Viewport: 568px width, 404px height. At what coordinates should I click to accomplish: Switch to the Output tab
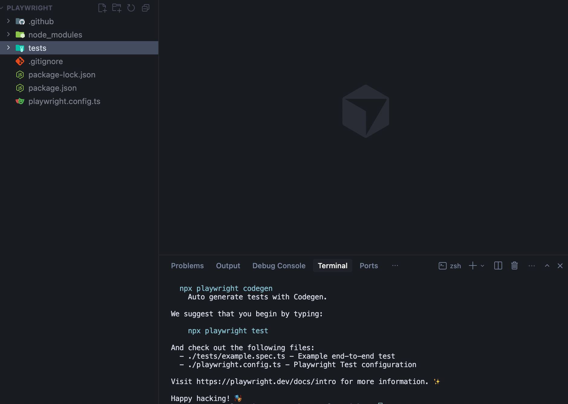pyautogui.click(x=228, y=266)
